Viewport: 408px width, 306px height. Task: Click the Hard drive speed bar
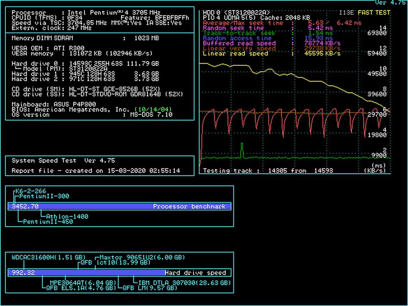point(120,273)
